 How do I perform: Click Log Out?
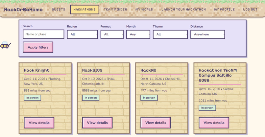pyautogui.click(x=250, y=10)
